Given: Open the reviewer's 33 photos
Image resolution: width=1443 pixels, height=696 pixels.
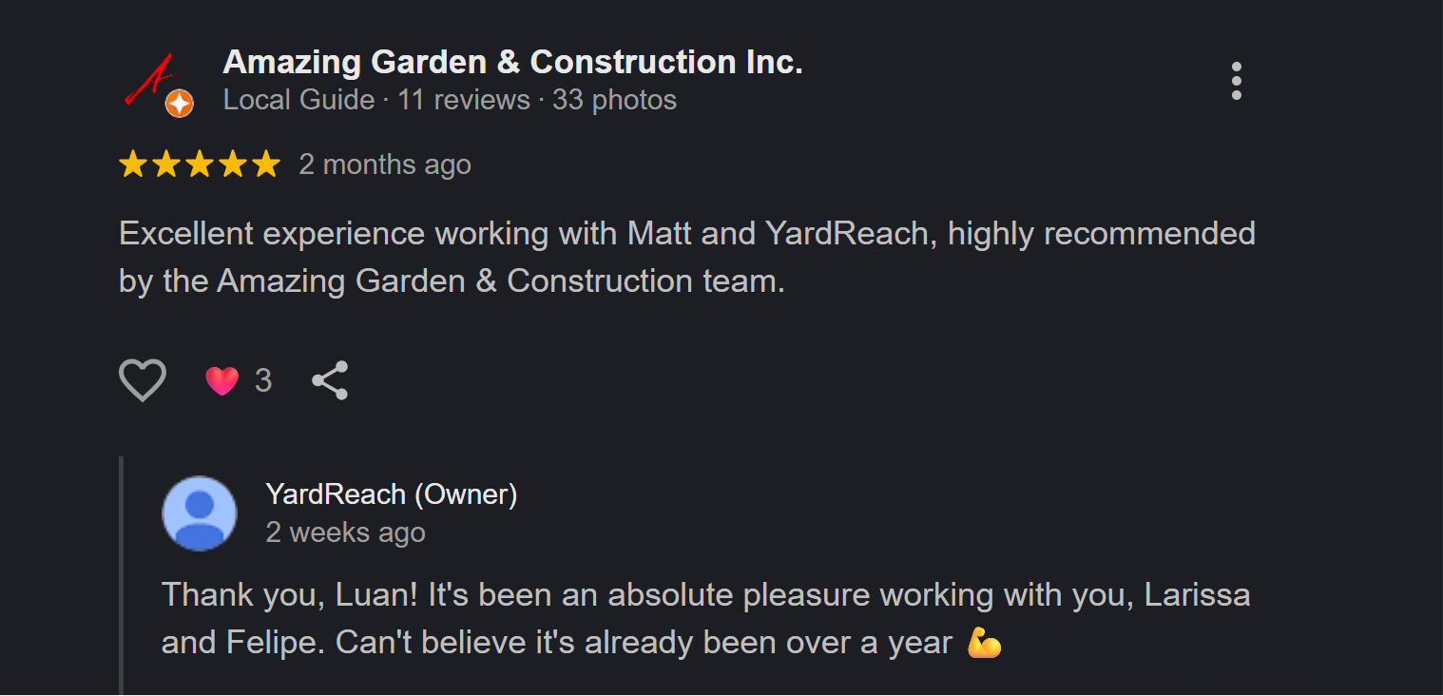Looking at the screenshot, I should [614, 100].
